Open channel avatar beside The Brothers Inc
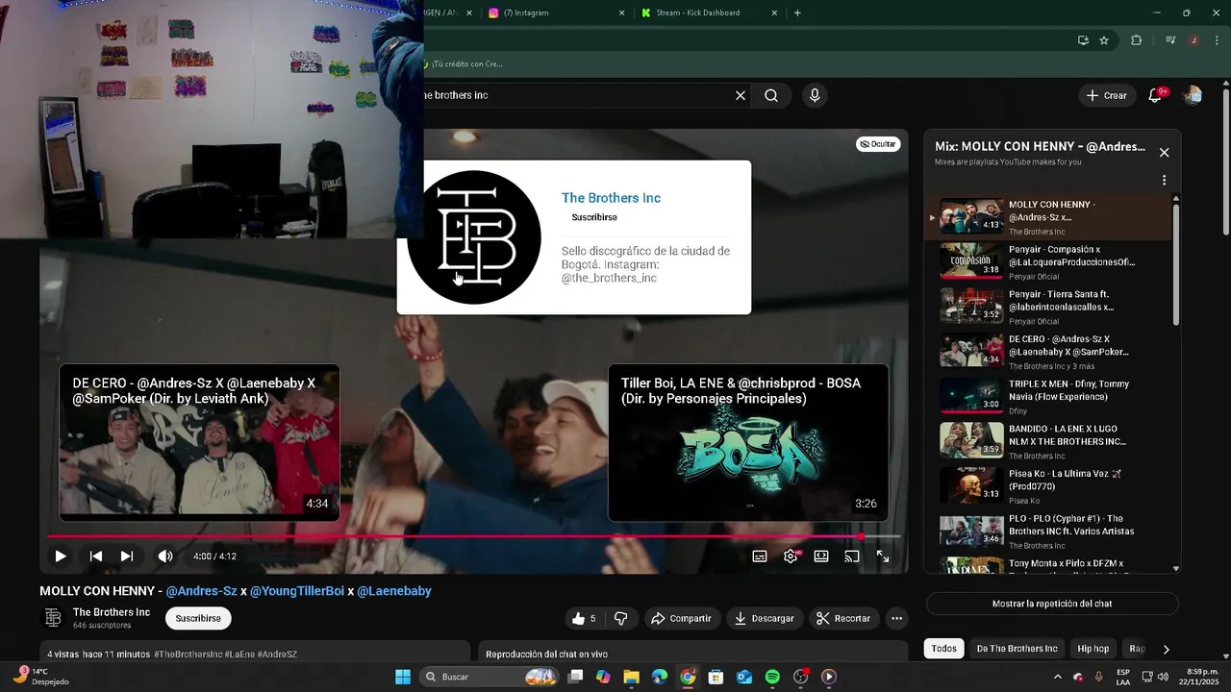 pos(53,618)
